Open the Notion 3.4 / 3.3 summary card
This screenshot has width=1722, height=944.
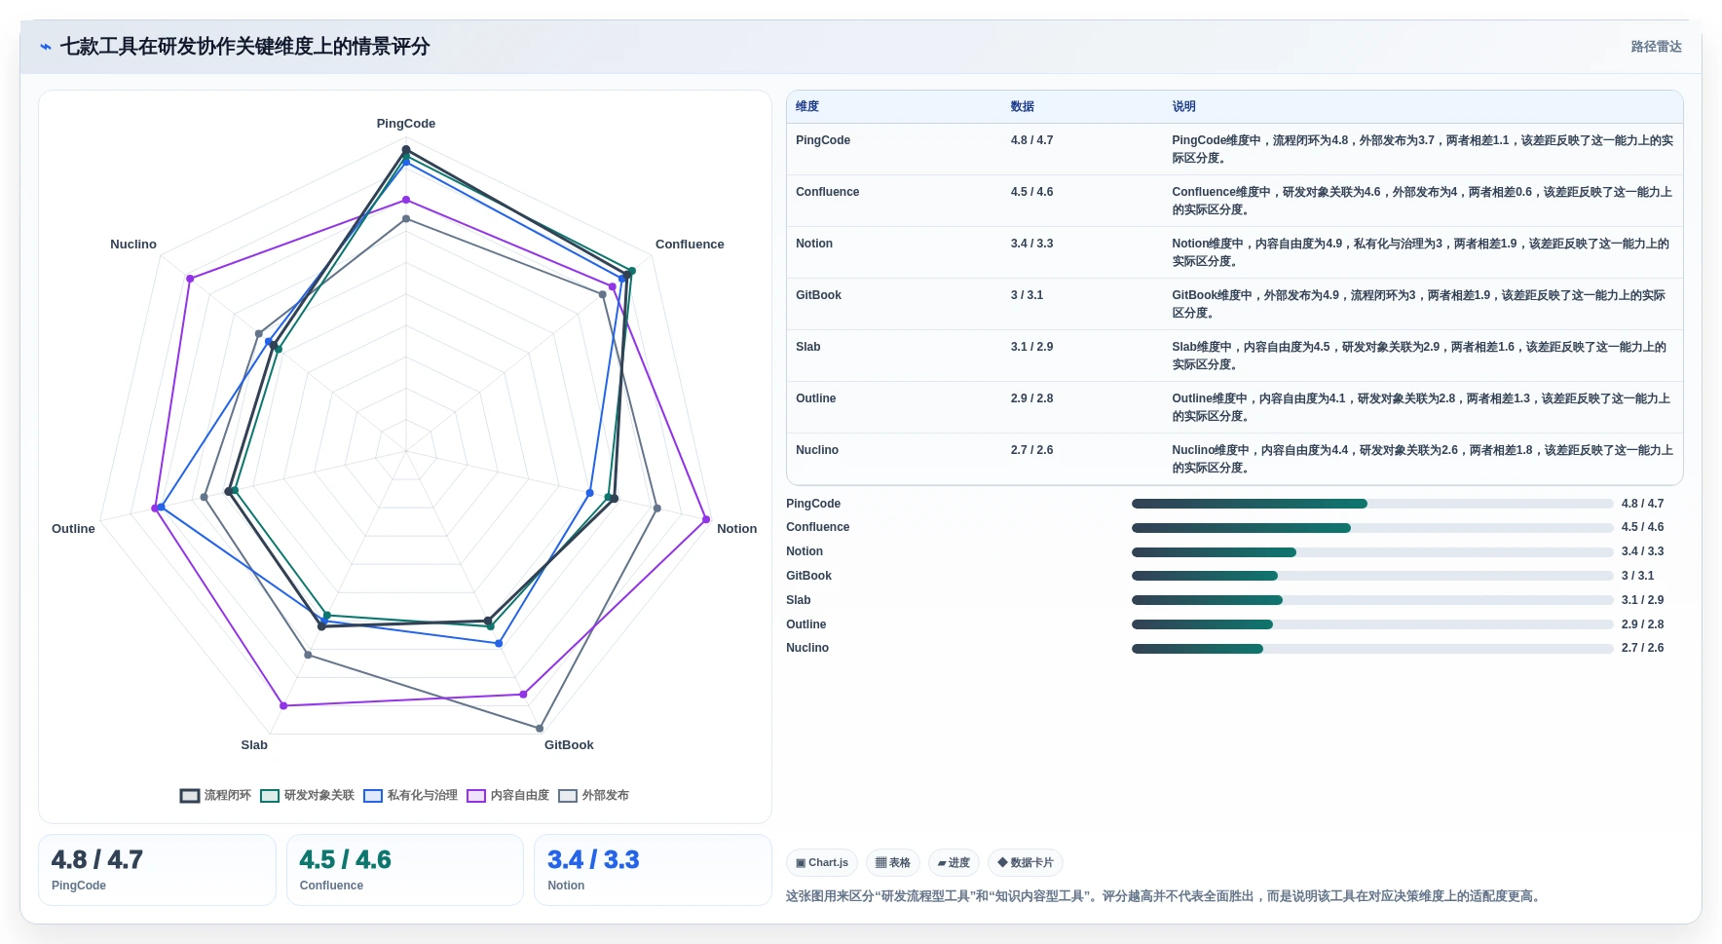coord(653,870)
